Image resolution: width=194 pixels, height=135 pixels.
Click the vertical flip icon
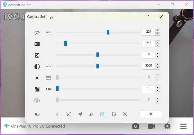(x=80, y=114)
